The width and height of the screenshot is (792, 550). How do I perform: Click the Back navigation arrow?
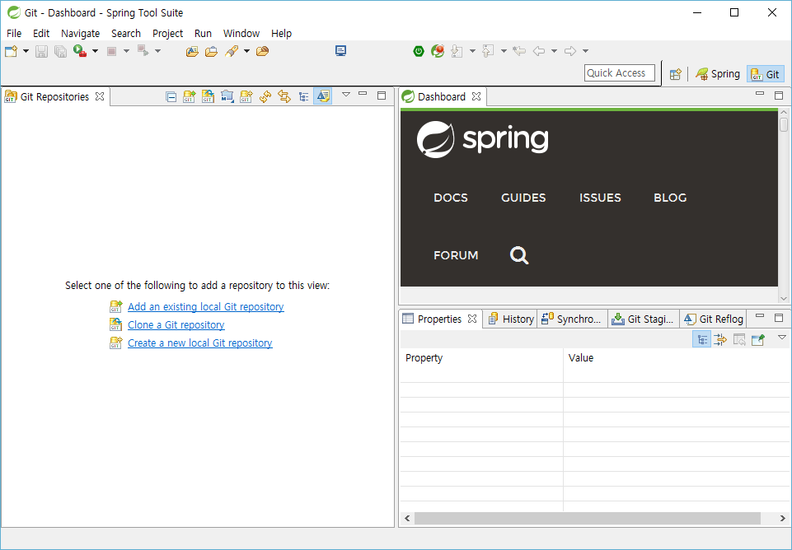coord(539,51)
